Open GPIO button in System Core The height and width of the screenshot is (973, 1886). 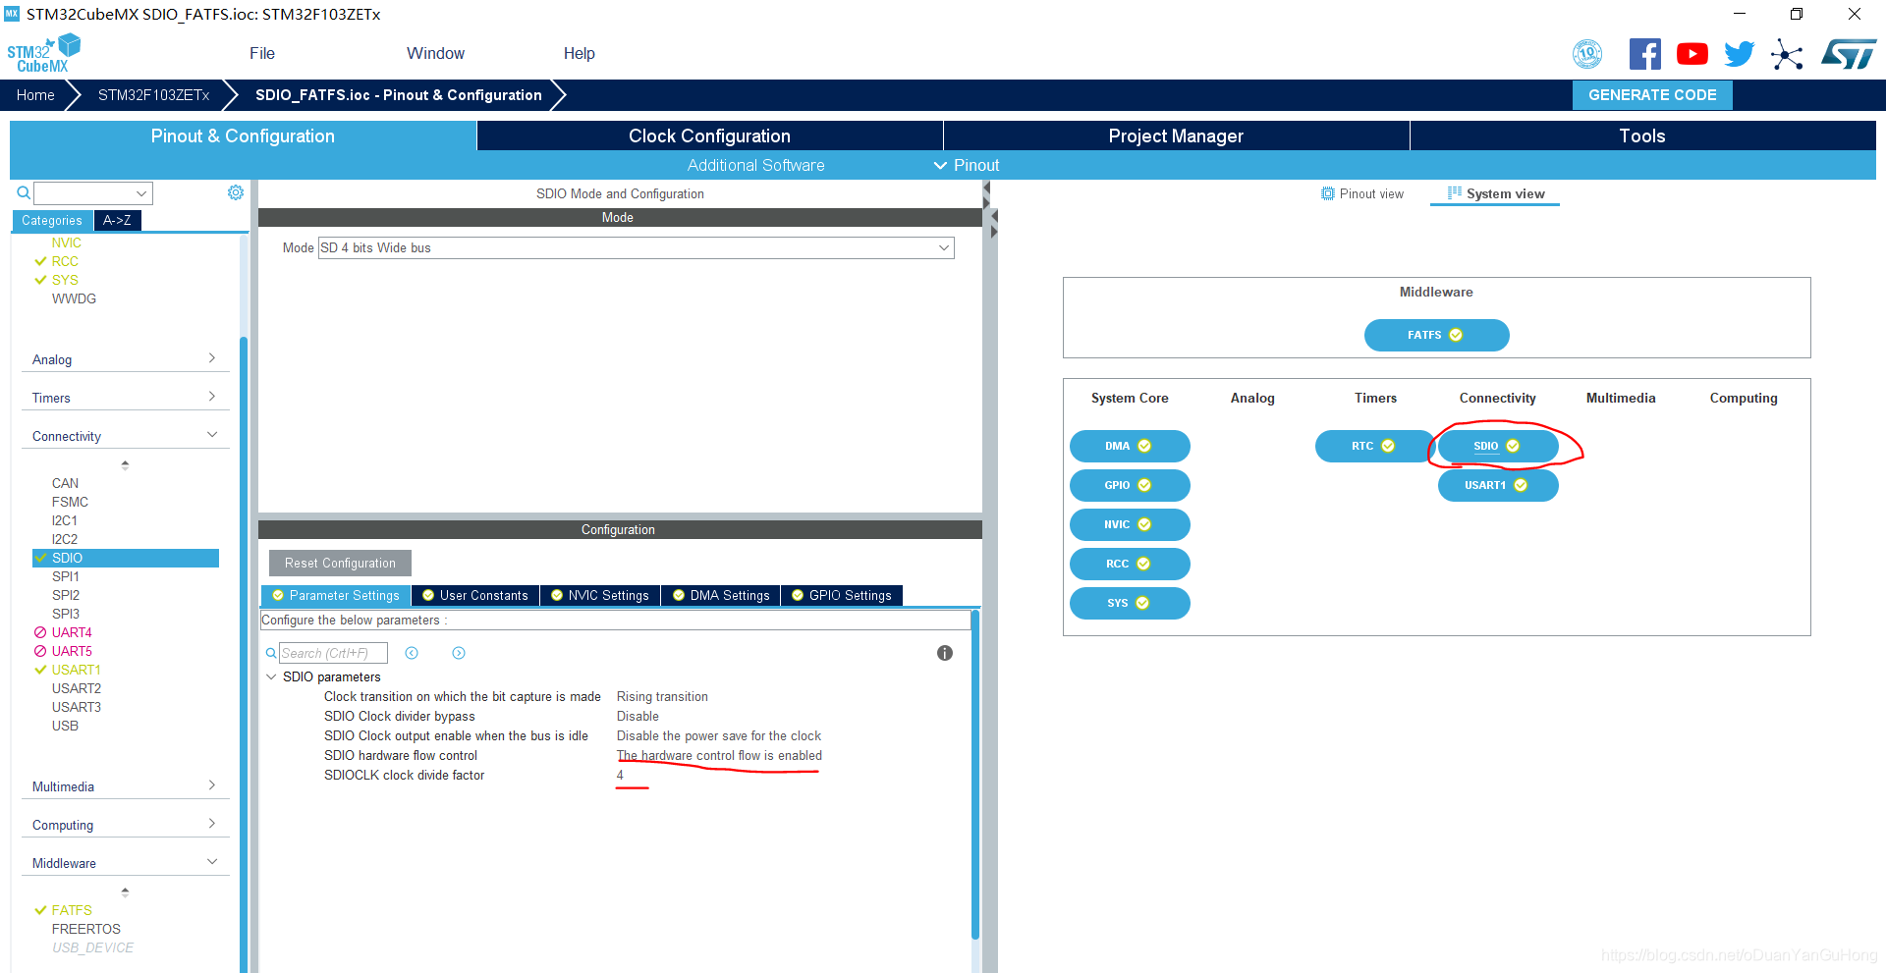click(x=1130, y=485)
